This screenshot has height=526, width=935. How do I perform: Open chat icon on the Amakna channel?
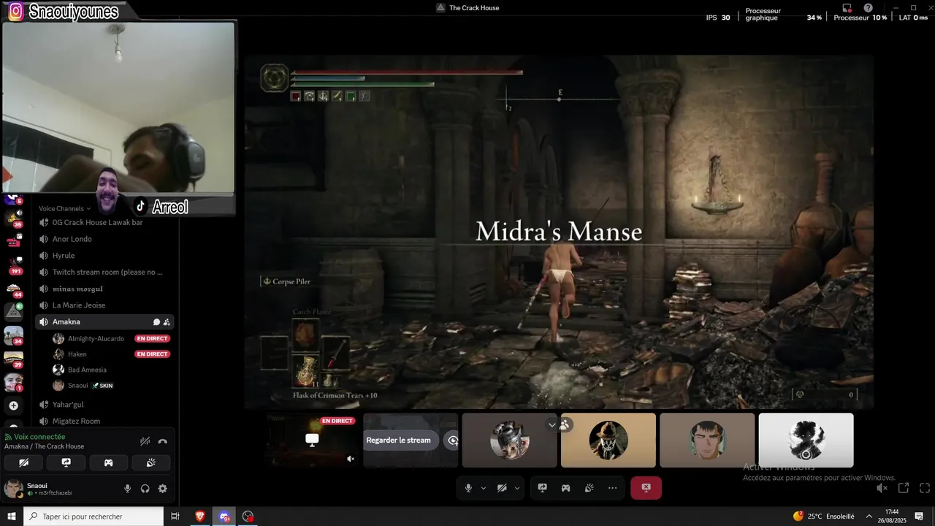156,322
